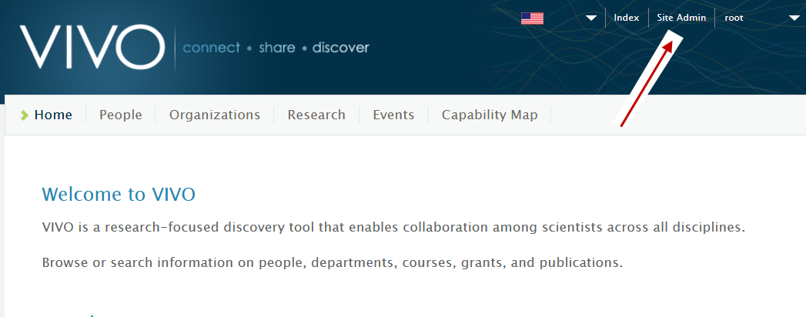The image size is (806, 317).
Task: Open the Index link
Action: pos(626,18)
